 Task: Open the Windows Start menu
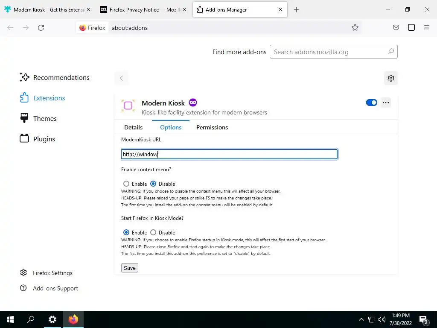tap(10, 319)
